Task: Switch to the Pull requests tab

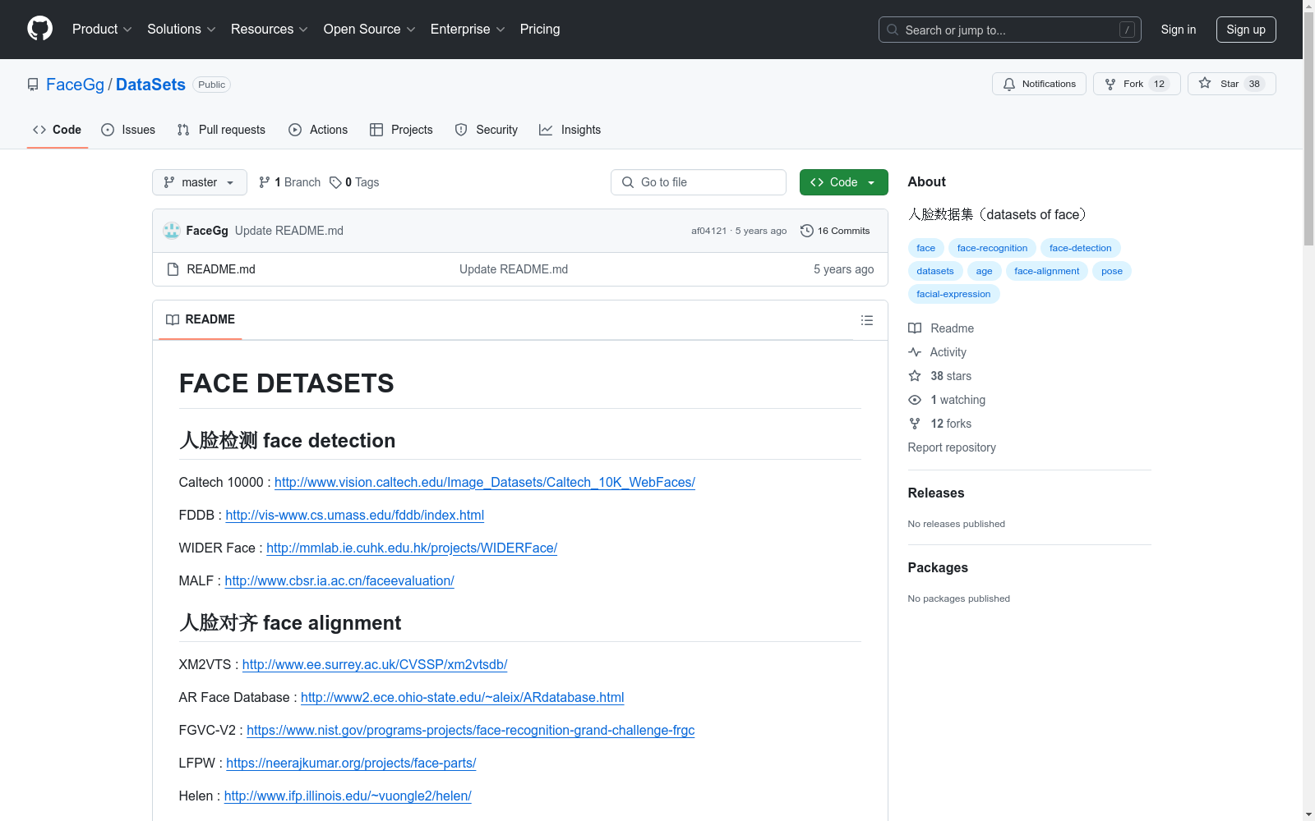Action: point(221,130)
